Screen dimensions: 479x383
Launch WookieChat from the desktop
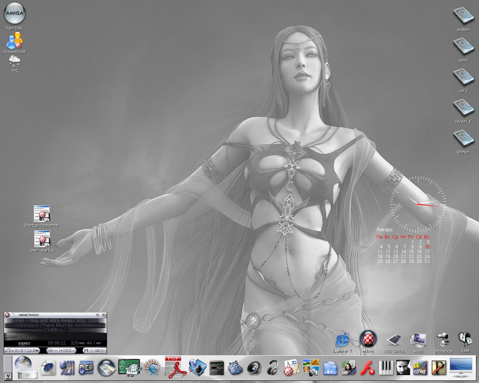pyautogui.click(x=15, y=40)
